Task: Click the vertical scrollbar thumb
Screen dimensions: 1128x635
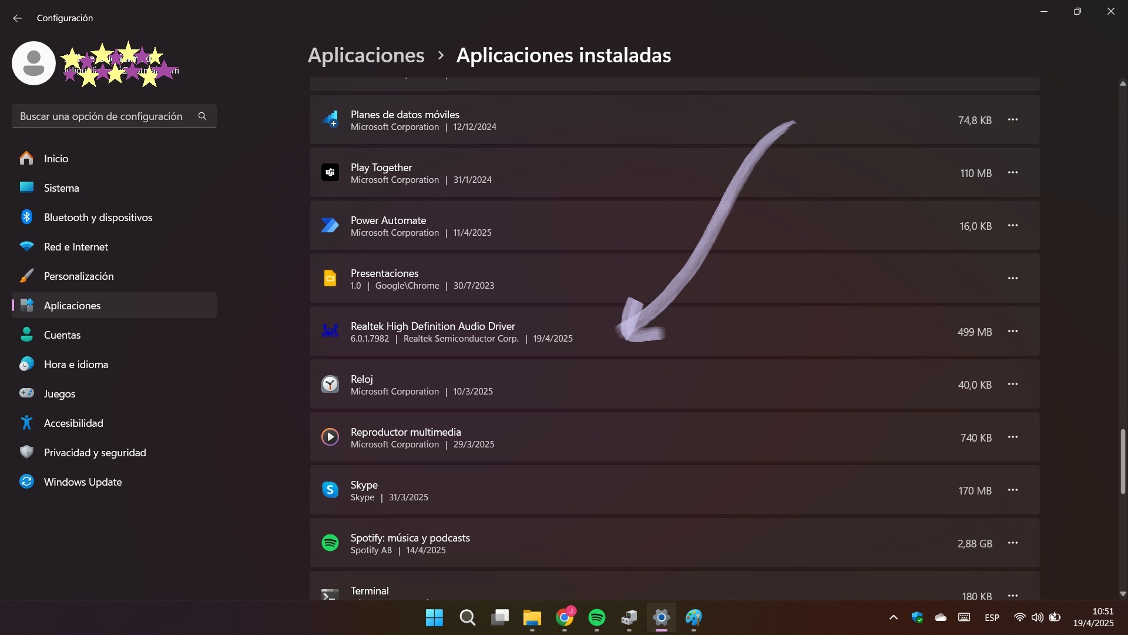Action: 1123,462
